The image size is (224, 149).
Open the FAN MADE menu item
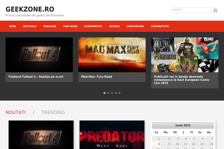pyautogui.click(x=70, y=26)
